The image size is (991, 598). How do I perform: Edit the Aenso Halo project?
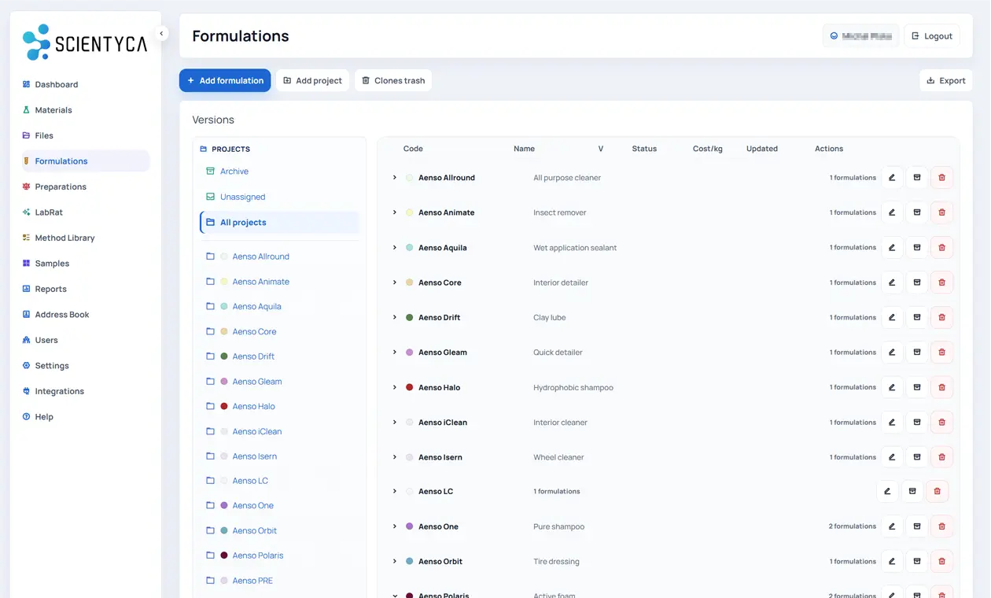pos(892,387)
